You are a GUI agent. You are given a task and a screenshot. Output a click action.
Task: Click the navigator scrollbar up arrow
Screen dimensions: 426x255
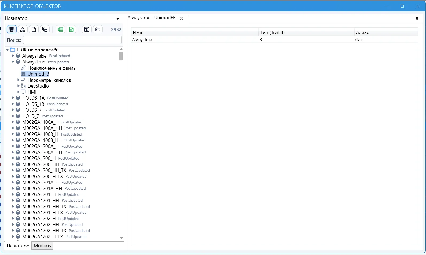point(121,50)
